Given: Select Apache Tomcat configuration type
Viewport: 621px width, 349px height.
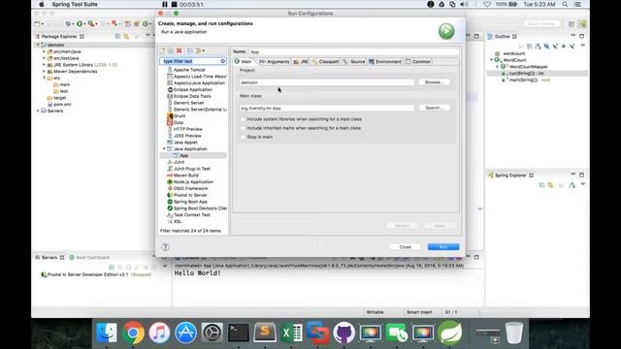Looking at the screenshot, I should [189, 70].
